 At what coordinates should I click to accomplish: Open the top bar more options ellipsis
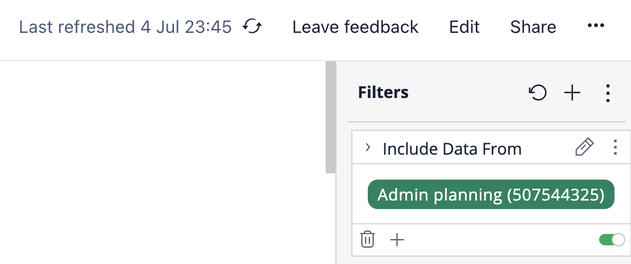coord(595,26)
